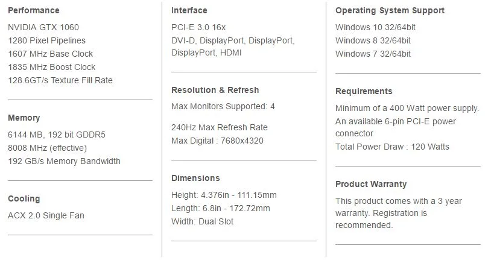Click the NVIDIA GTX 1060 text

(x=43, y=27)
